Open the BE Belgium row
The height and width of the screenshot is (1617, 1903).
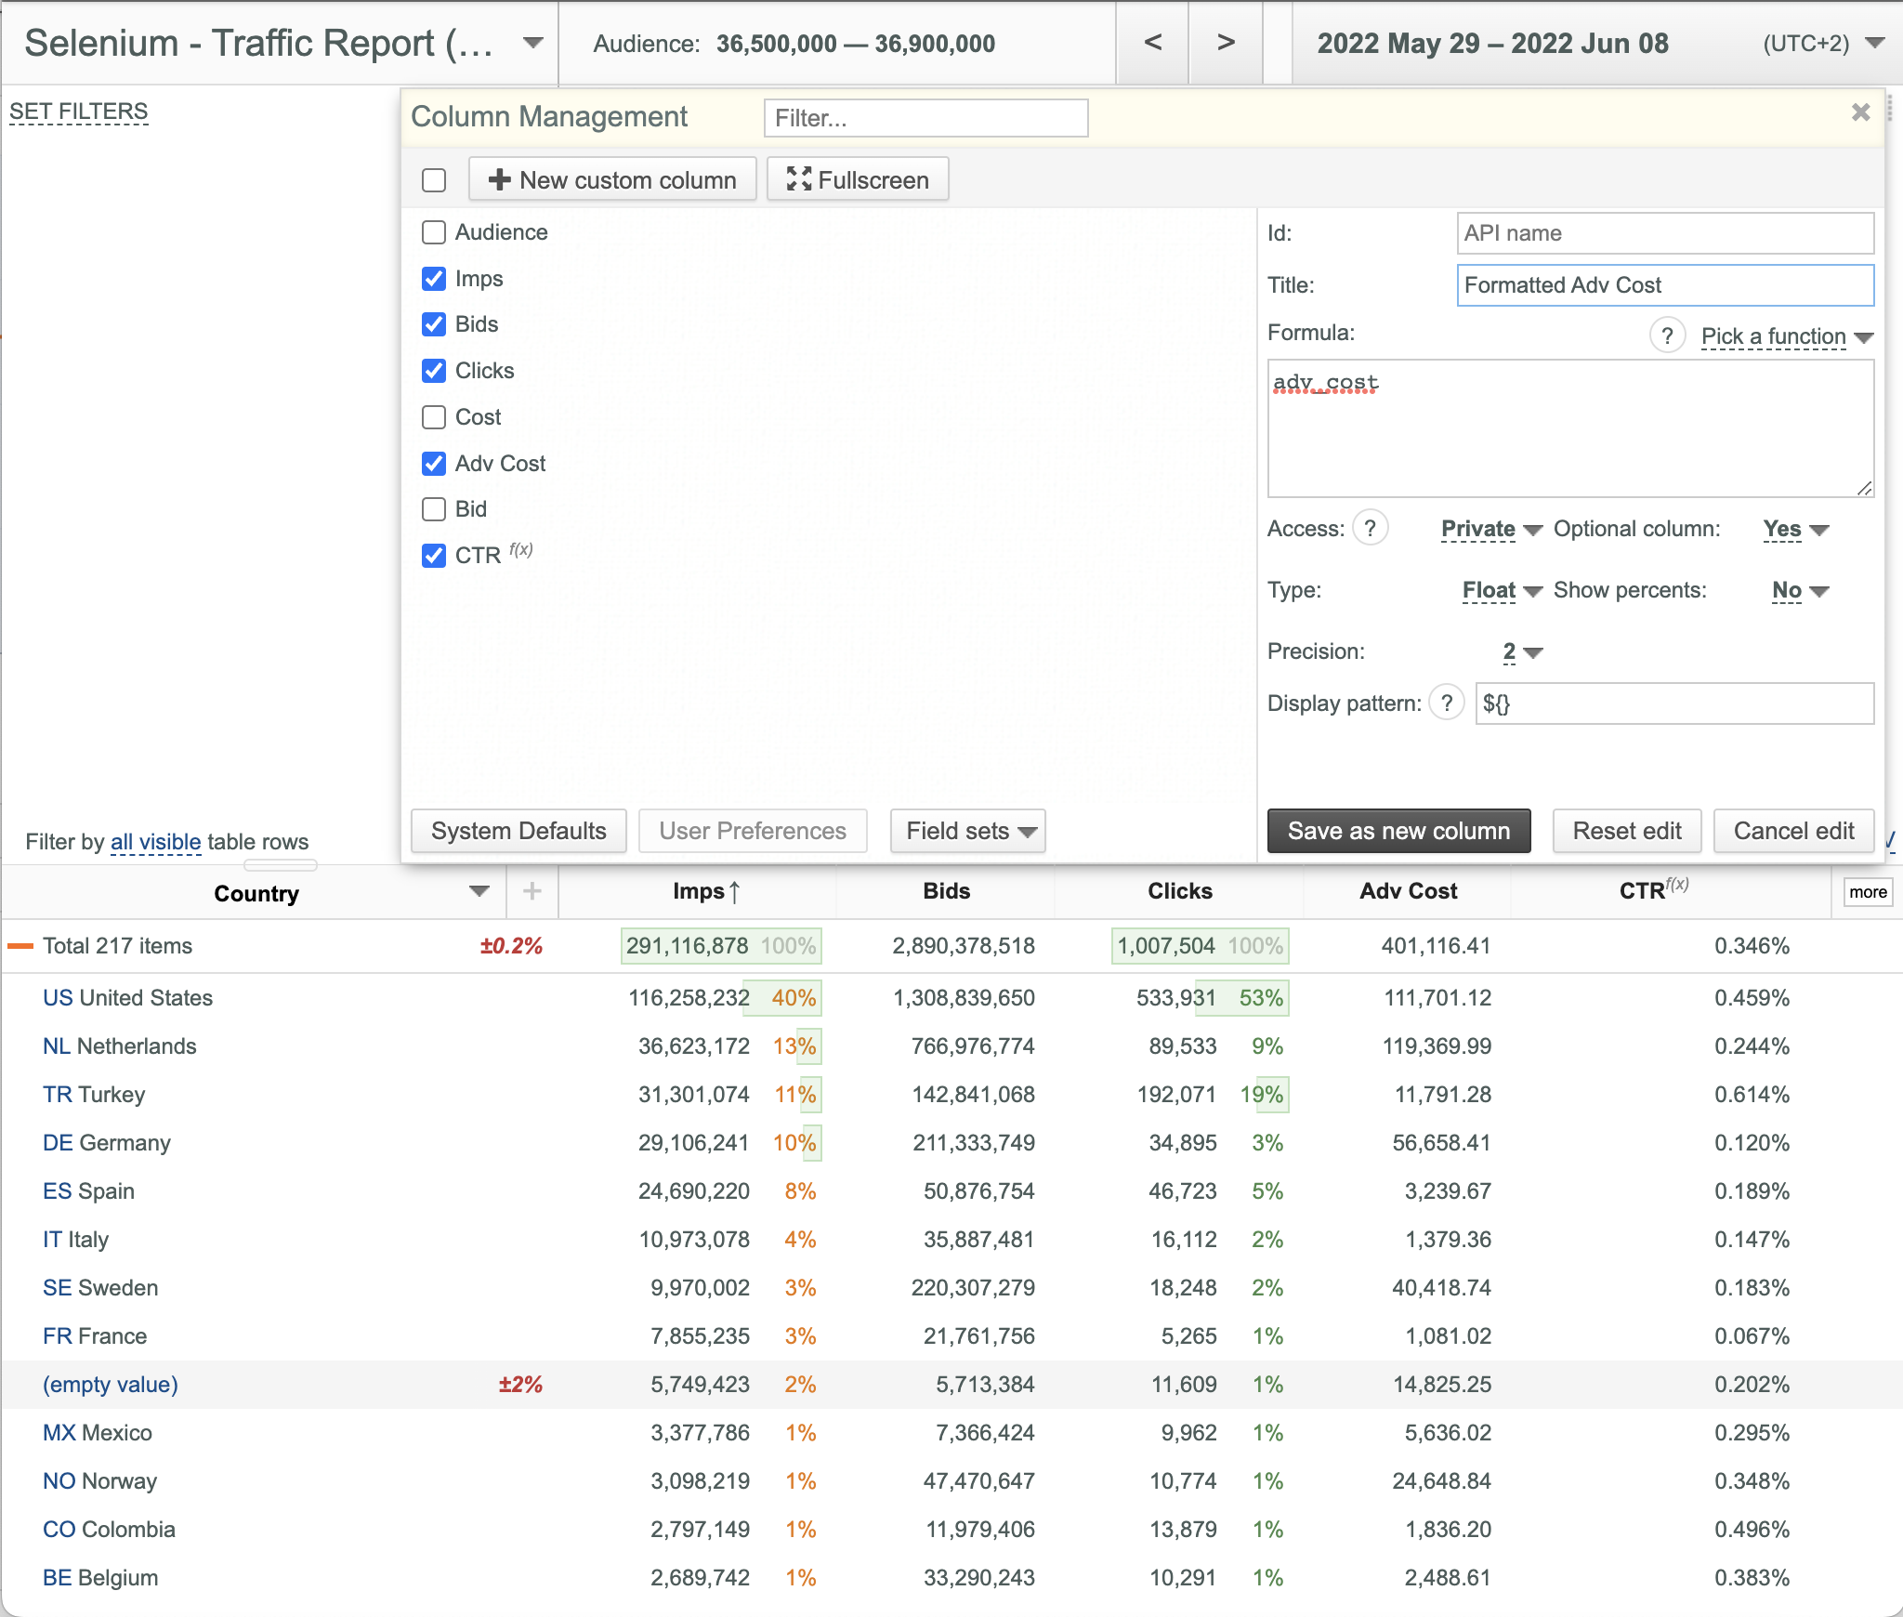tap(100, 1578)
